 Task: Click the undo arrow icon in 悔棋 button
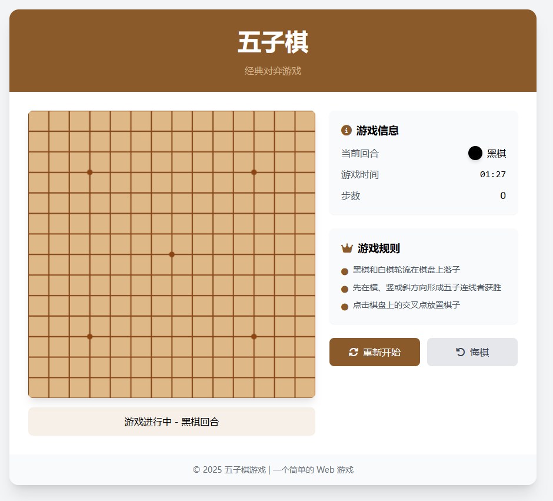459,352
